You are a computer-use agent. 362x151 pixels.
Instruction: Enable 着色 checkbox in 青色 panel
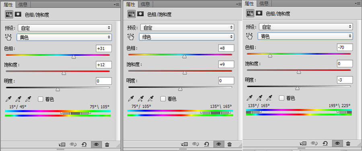(282, 98)
